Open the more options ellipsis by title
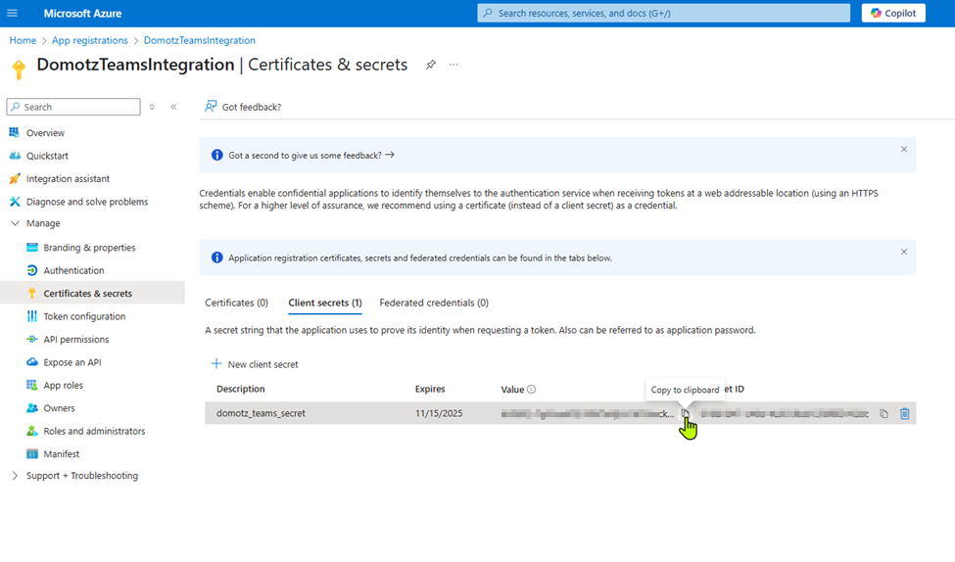The height and width of the screenshot is (562, 955). click(x=454, y=65)
